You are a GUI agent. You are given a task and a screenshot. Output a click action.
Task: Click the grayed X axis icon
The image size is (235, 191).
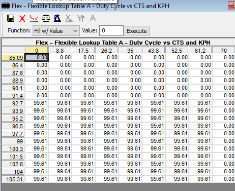pyautogui.click(x=69, y=18)
